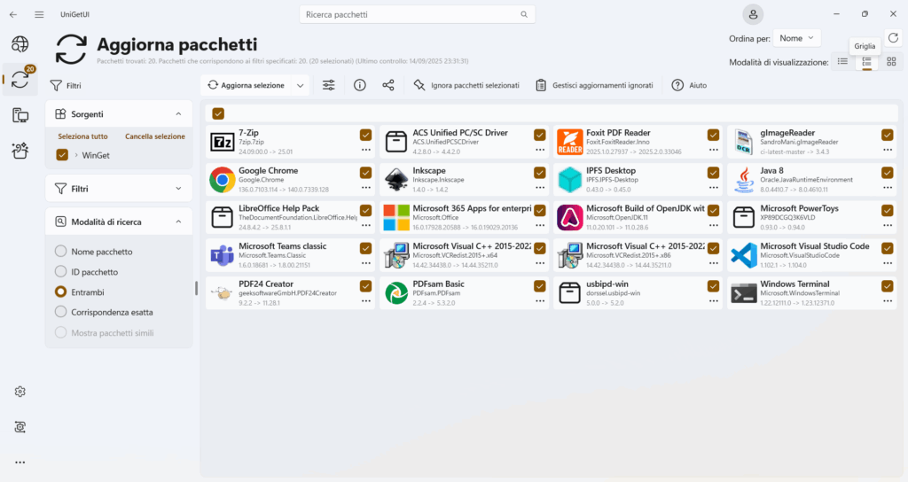Select the gImageReader package name
Screen dimensions: 908x482
(x=787, y=133)
